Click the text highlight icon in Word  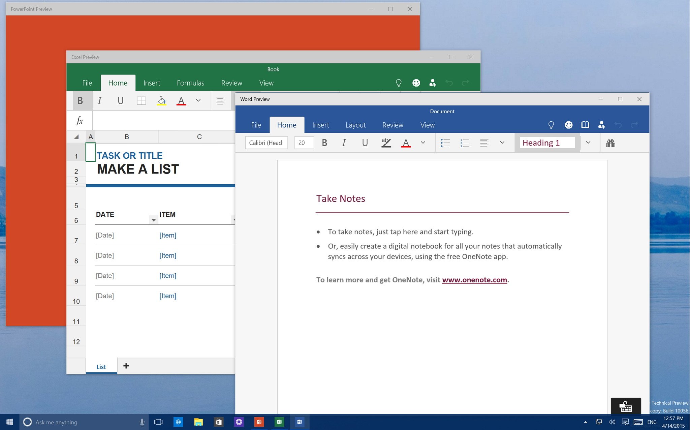coord(386,143)
